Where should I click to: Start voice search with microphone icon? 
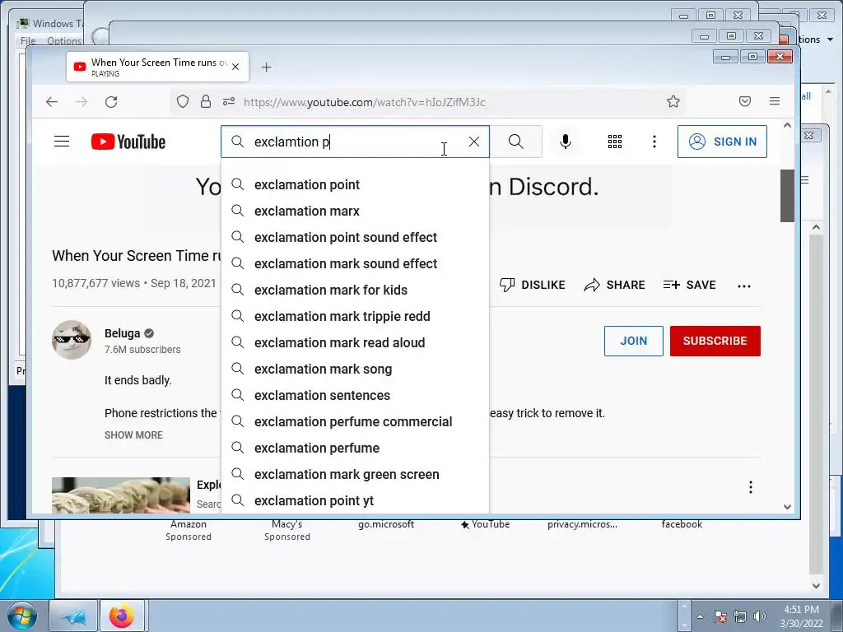pyautogui.click(x=565, y=142)
